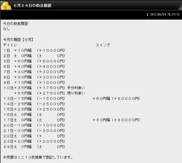Click the footnote ※売買はミニ10枚換算
182x163 pixels.
[38, 157]
